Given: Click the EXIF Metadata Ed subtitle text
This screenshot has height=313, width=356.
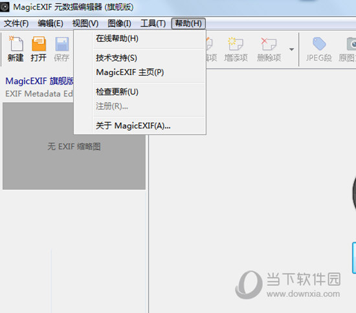Looking at the screenshot, I should coord(39,94).
